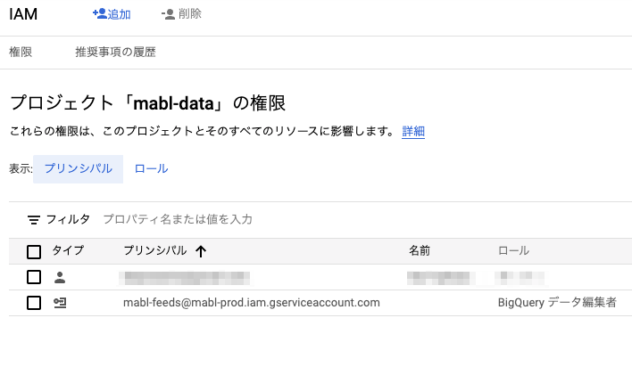Click the mabl-feeds service account email
The width and height of the screenshot is (632, 367).
pyautogui.click(x=252, y=303)
